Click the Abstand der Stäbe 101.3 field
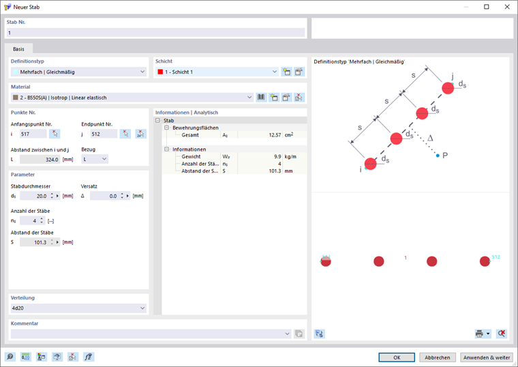The width and height of the screenshot is (518, 367). [34, 242]
